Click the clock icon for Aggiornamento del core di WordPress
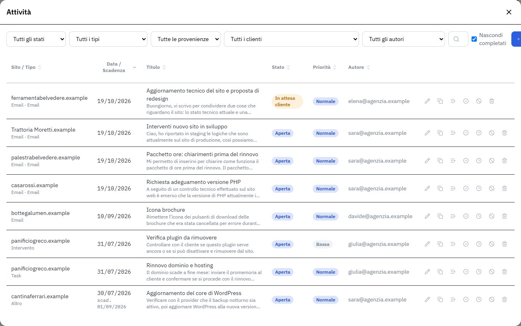The width and height of the screenshot is (521, 326). 479,299
